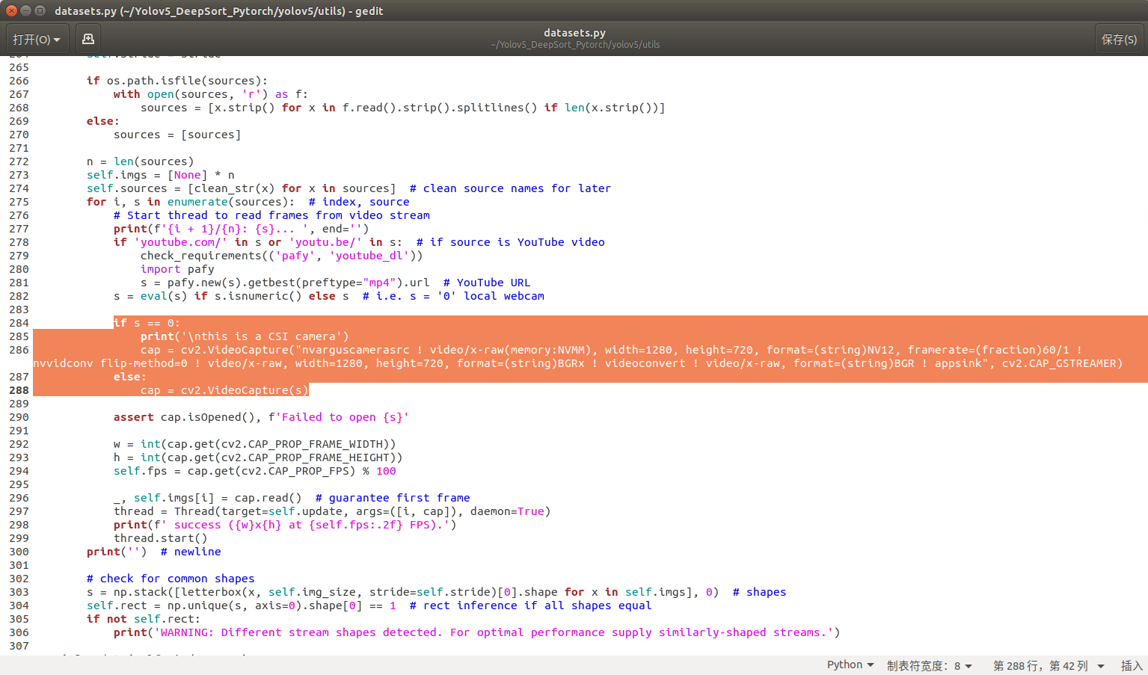This screenshot has width=1148, height=675.
Task: Click the datasets.py title in the header bar
Action: point(574,33)
